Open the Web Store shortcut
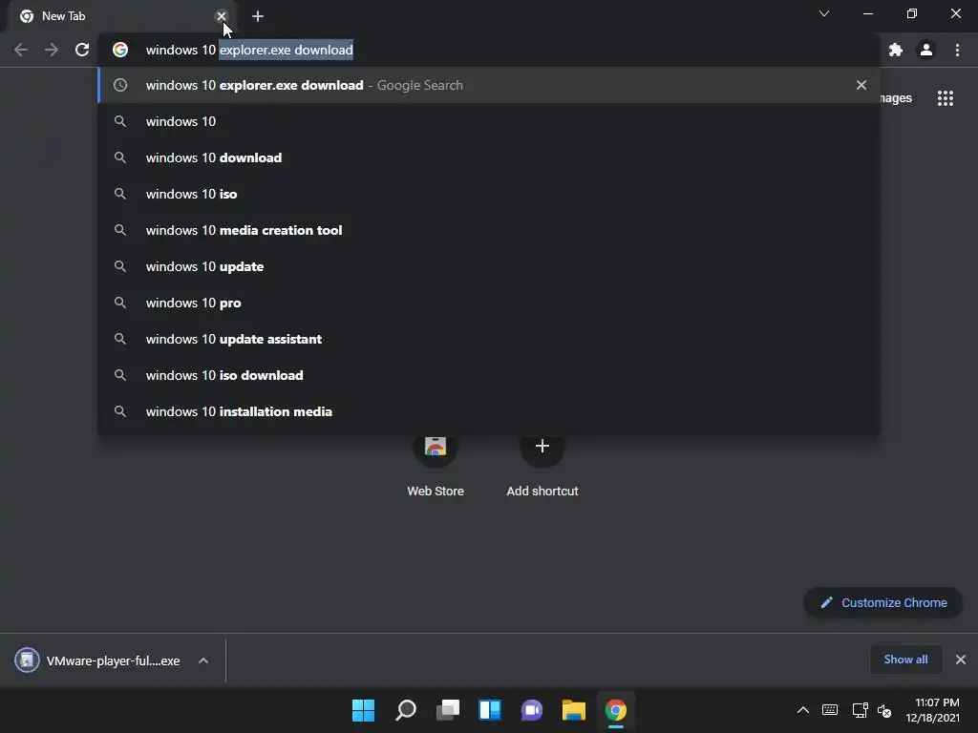Screen dimensions: 978x733 436,465
